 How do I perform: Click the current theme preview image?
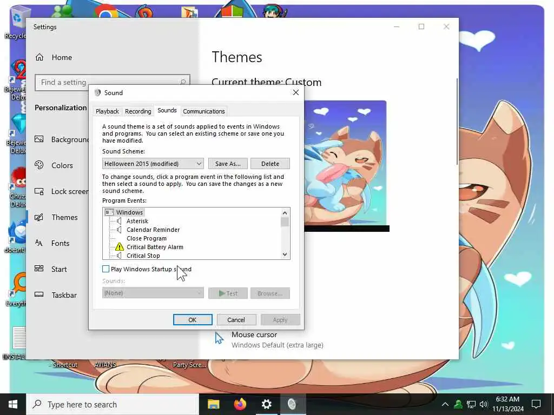345,163
